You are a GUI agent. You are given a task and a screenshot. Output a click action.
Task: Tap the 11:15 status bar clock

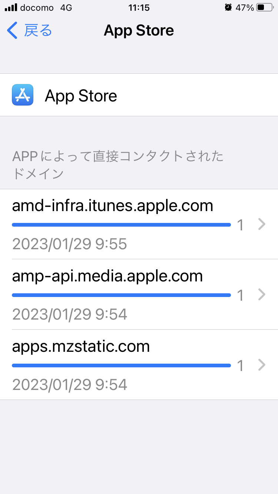[139, 7]
